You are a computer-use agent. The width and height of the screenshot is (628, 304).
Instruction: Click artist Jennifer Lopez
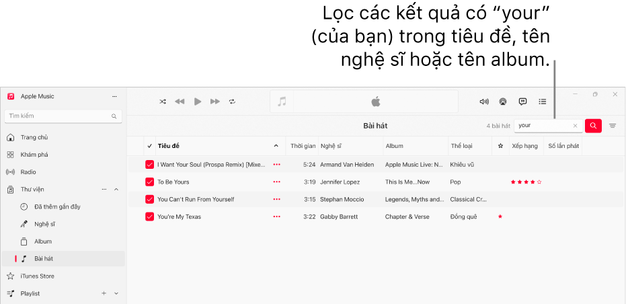(x=340, y=182)
